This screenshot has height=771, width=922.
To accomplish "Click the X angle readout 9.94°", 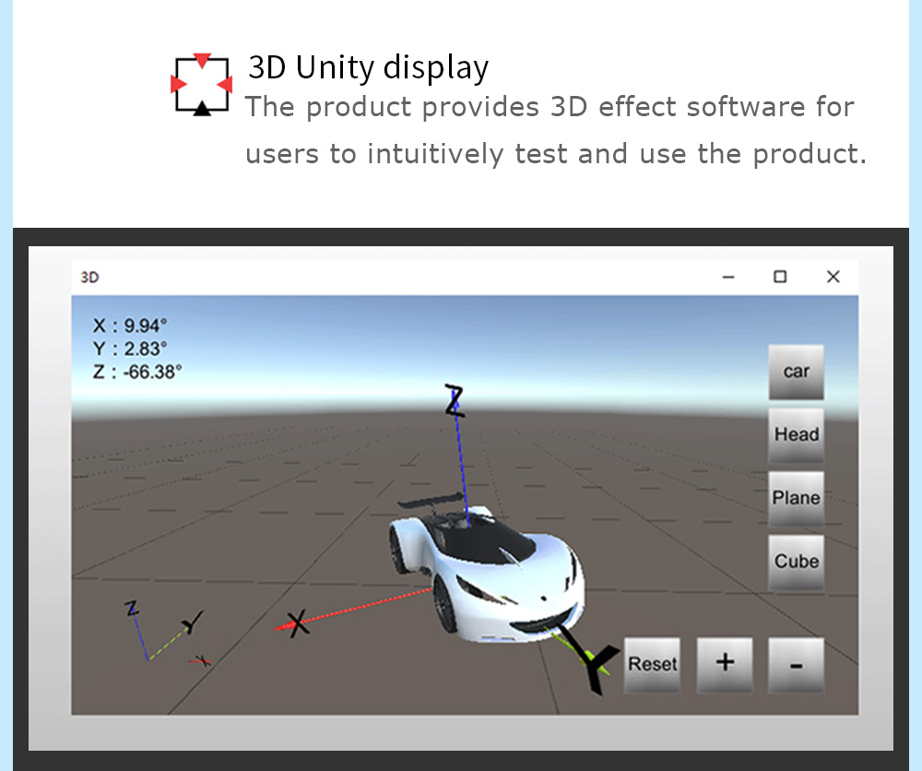I will click(x=130, y=325).
